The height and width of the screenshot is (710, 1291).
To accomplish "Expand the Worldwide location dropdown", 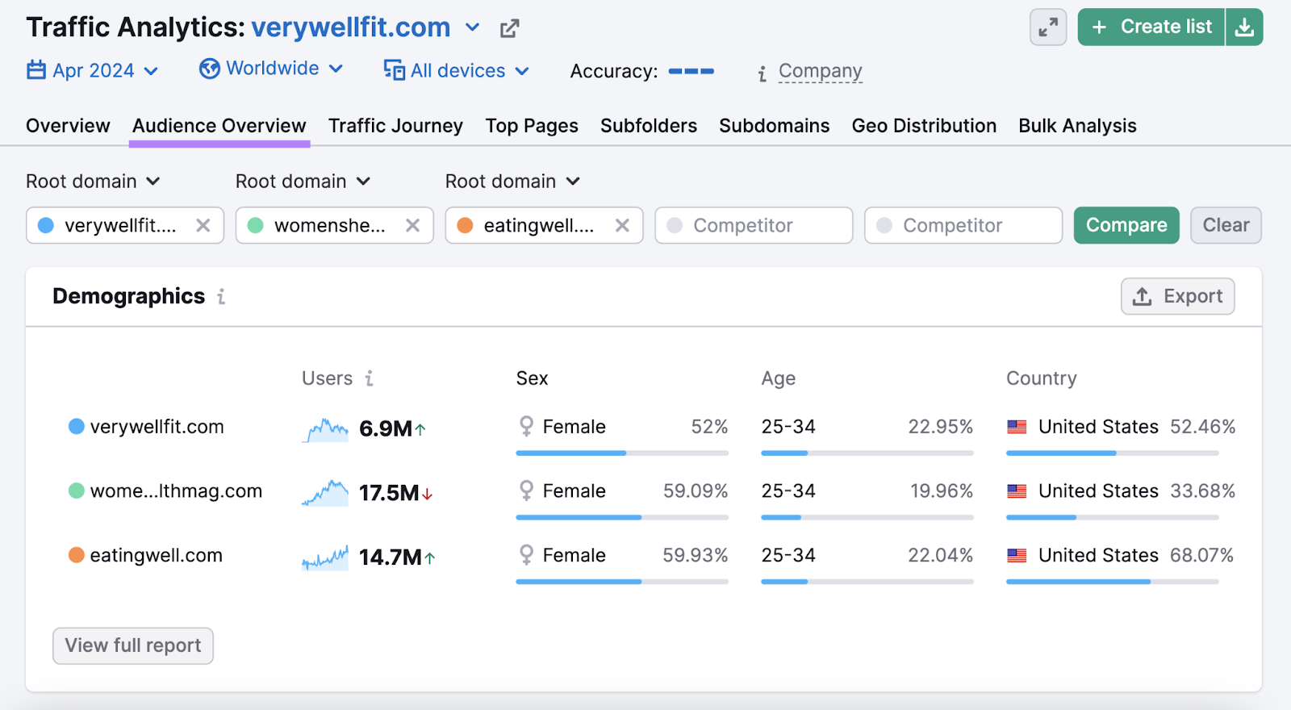I will click(x=271, y=69).
